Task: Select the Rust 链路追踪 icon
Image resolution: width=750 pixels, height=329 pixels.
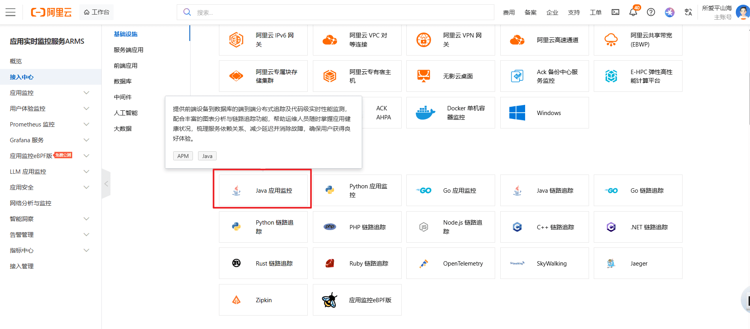Action: click(x=236, y=263)
